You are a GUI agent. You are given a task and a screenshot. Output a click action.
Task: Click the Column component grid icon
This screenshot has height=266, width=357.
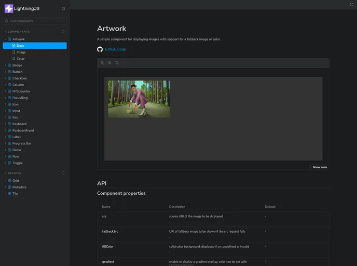[9, 85]
